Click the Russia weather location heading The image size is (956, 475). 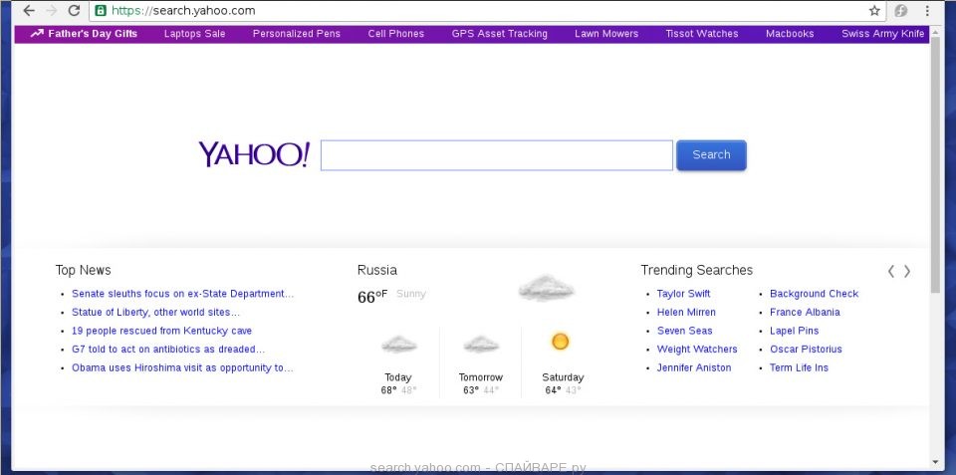[x=376, y=270]
